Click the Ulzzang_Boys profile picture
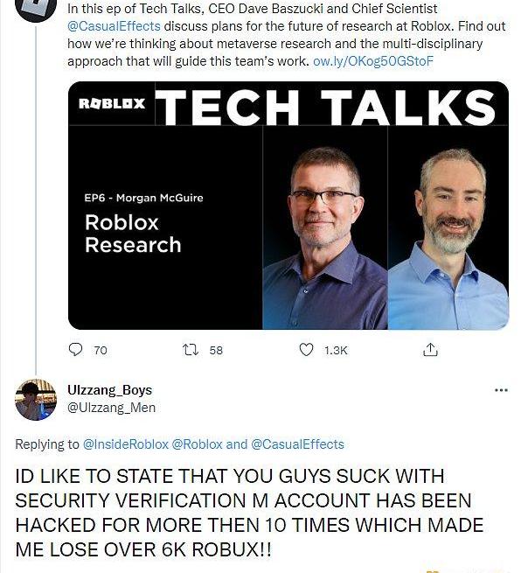The image size is (521, 573). tap(36, 400)
